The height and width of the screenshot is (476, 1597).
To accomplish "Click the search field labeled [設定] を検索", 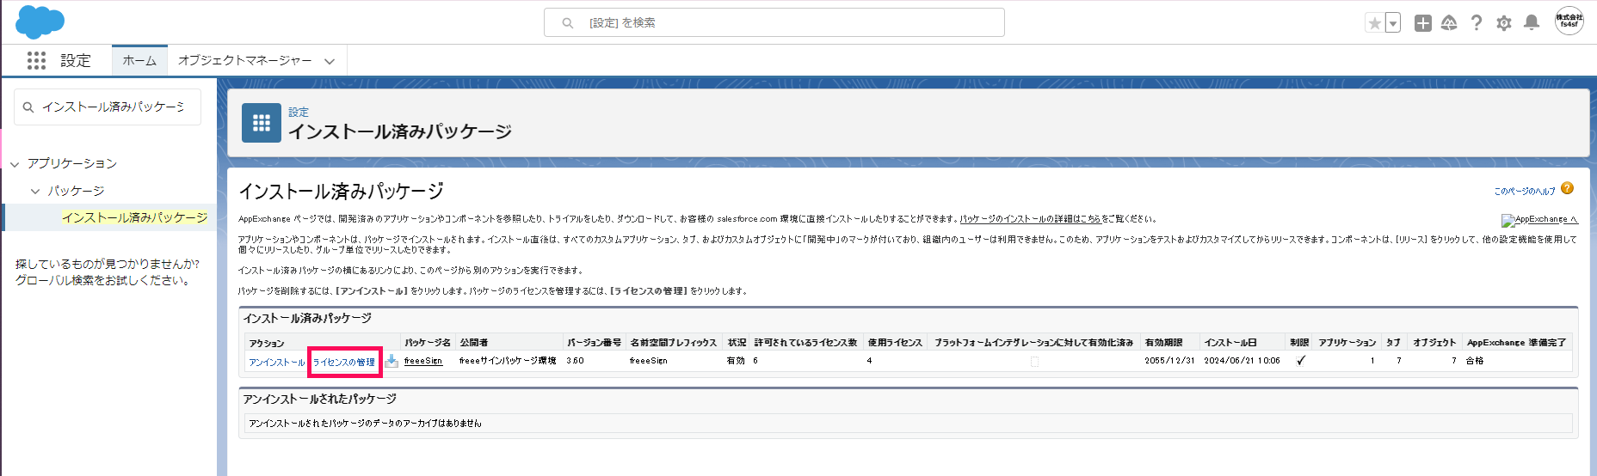I will [x=774, y=22].
